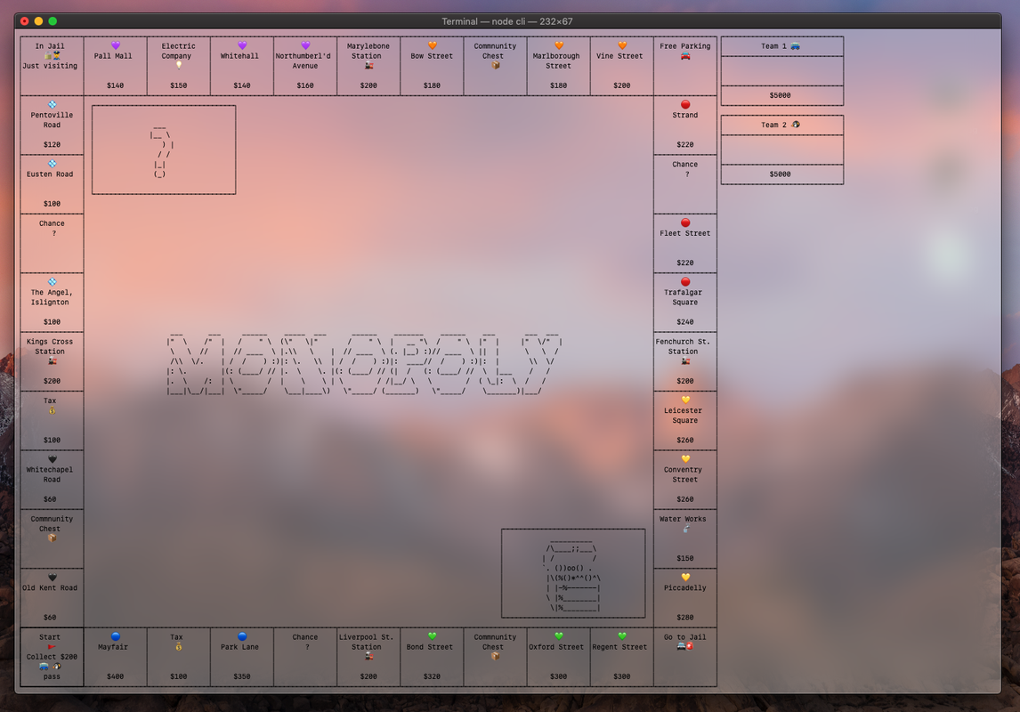Click the blue car token on Start
This screenshot has width=1020, height=712.
click(44, 667)
